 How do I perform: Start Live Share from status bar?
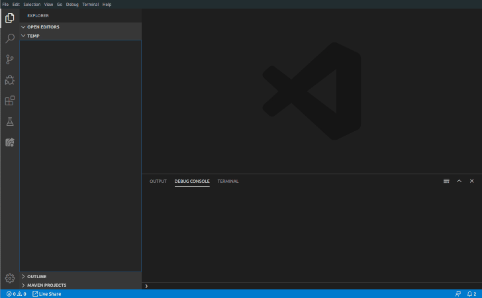[x=47, y=294]
